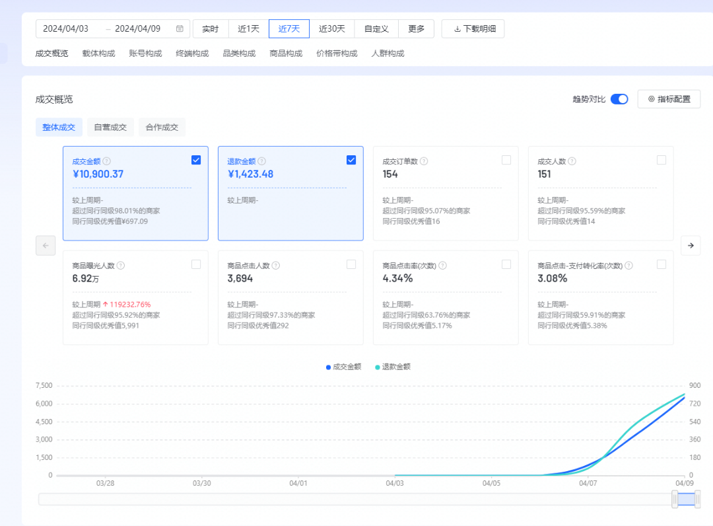
Task: Click the 退款金额 teal legend dot
Action: click(x=378, y=367)
